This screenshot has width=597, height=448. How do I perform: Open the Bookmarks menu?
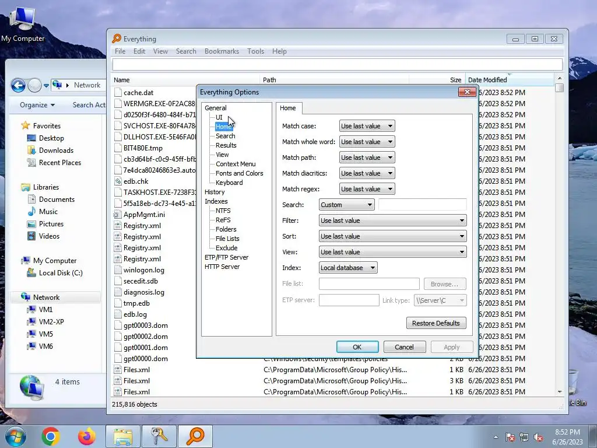point(222,51)
